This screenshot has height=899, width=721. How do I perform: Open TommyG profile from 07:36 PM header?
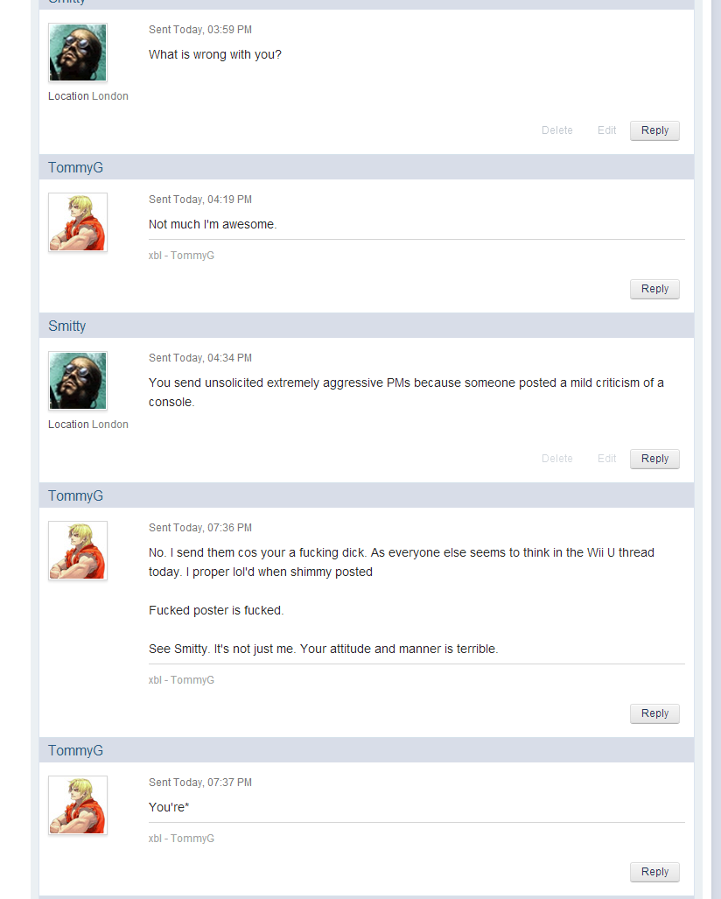click(75, 495)
